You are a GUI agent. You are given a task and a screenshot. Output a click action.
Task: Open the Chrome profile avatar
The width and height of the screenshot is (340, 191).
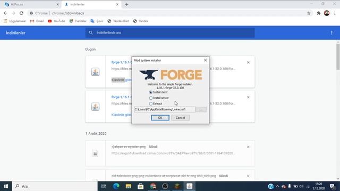pyautogui.click(x=327, y=13)
